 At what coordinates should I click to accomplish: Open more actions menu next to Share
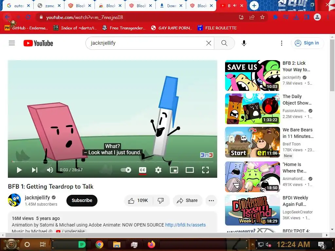point(211,201)
